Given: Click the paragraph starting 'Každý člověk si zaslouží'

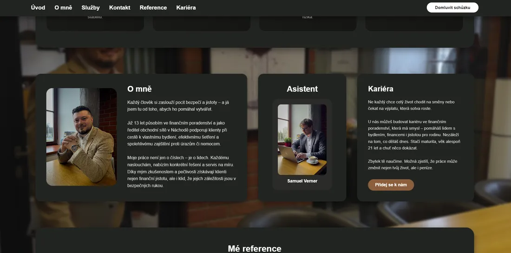Looking at the screenshot, I should click(x=178, y=106).
